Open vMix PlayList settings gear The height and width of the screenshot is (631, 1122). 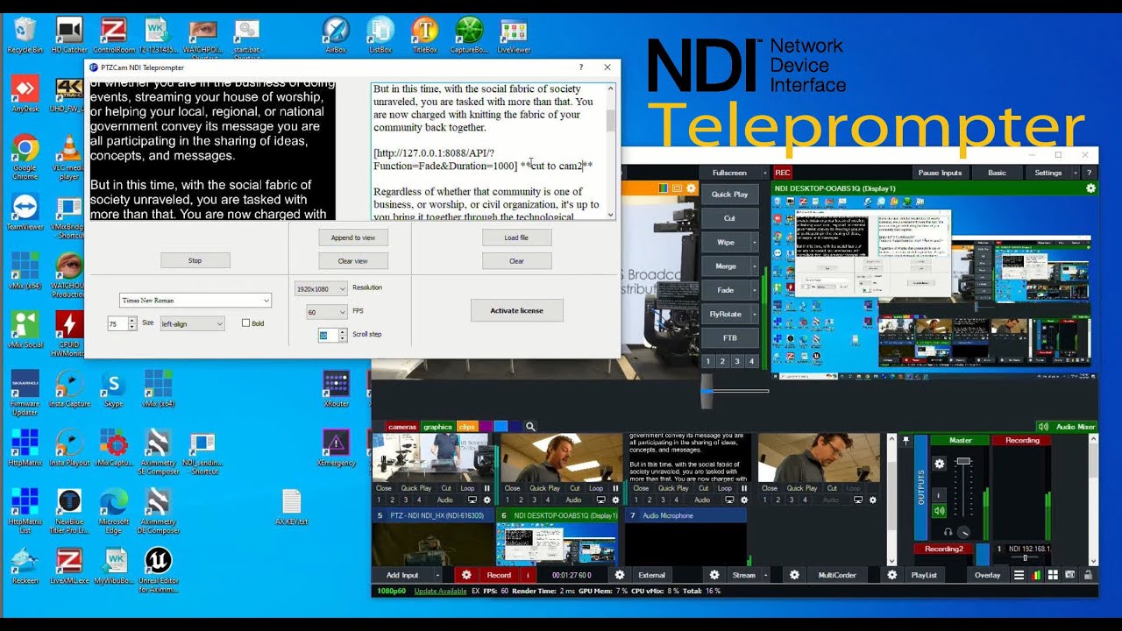[x=891, y=575]
